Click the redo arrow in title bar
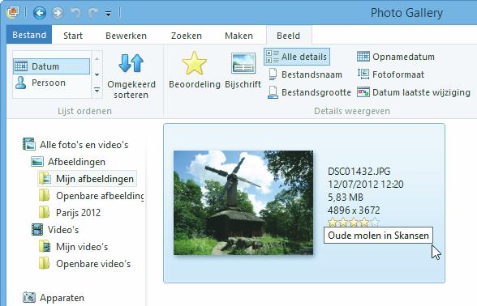Viewport: 477px width, 306px height. [92, 13]
